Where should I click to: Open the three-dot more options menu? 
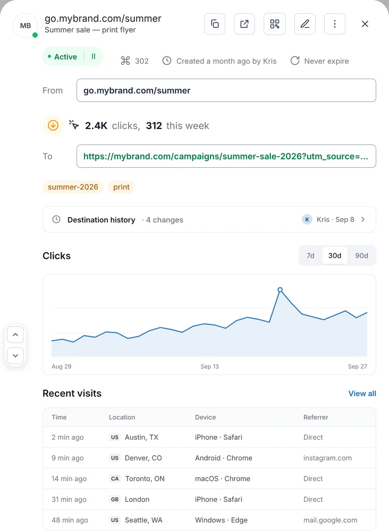tap(335, 24)
